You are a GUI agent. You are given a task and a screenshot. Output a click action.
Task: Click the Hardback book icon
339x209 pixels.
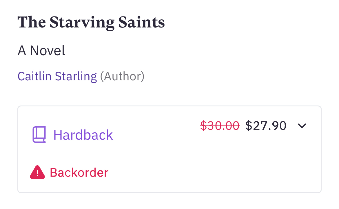tap(39, 135)
